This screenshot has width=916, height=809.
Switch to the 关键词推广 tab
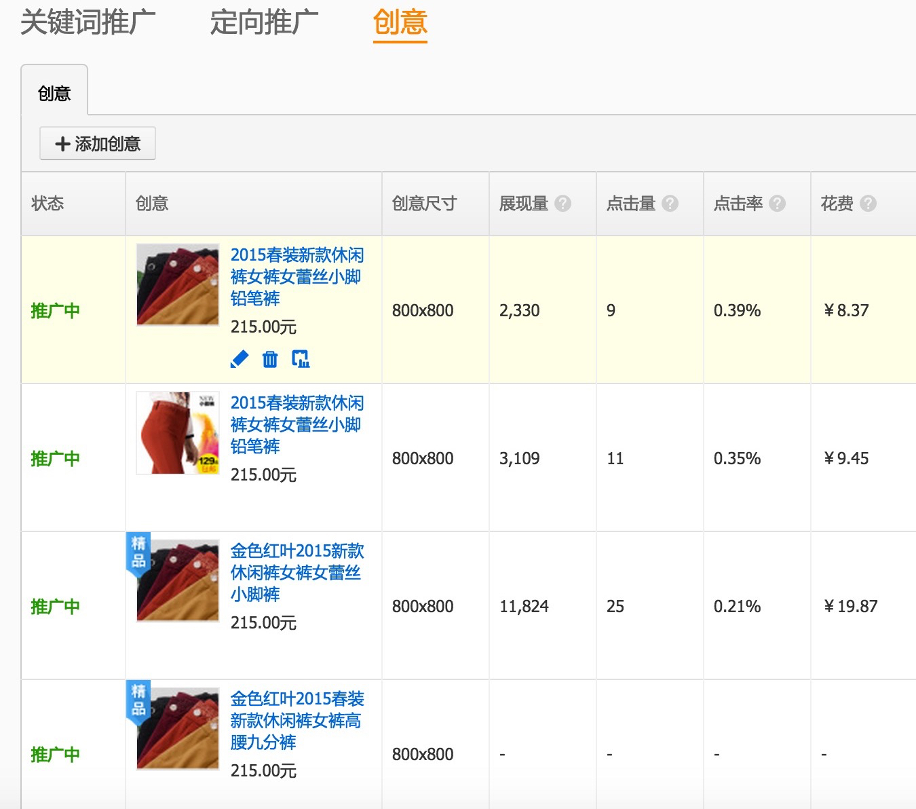[x=88, y=22]
